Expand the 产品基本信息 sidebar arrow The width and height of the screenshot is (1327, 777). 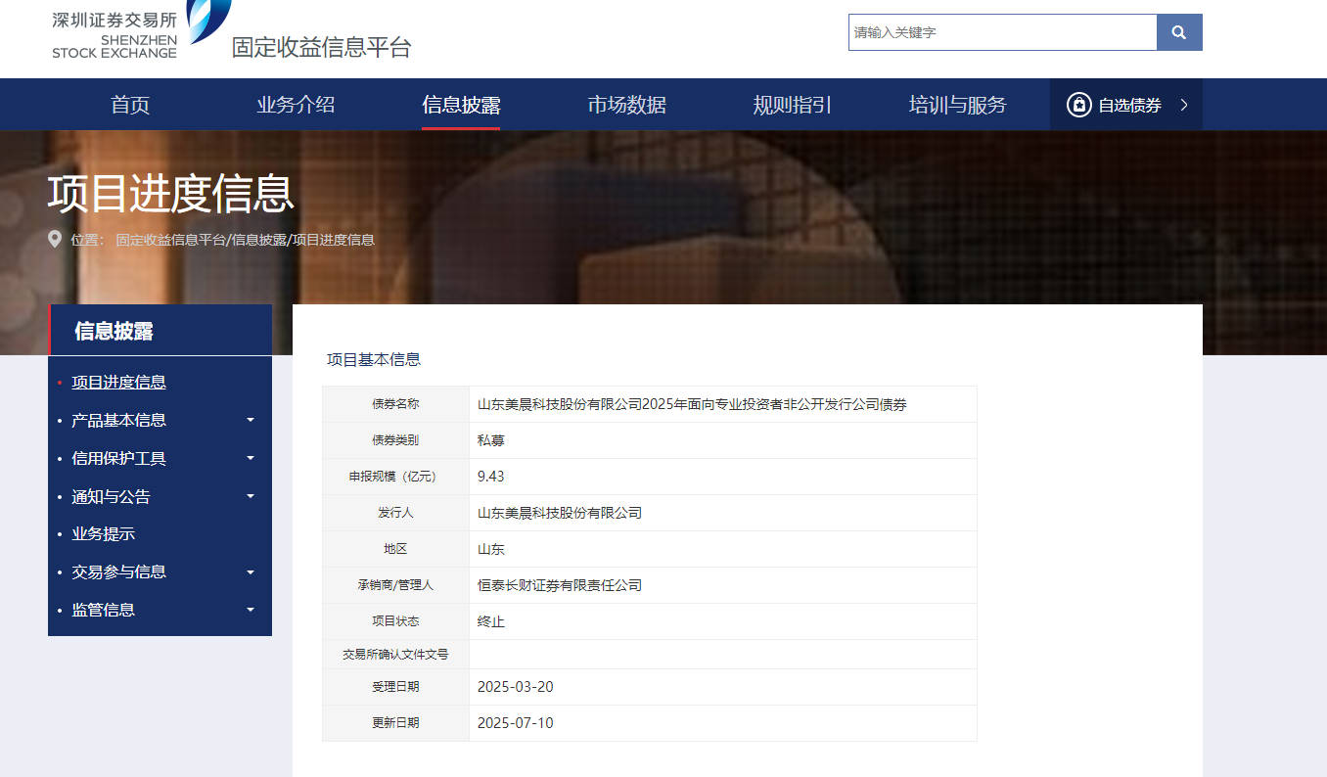(251, 420)
